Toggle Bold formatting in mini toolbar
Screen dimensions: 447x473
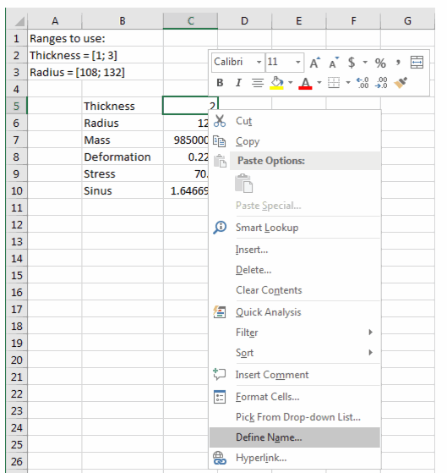pyautogui.click(x=220, y=82)
